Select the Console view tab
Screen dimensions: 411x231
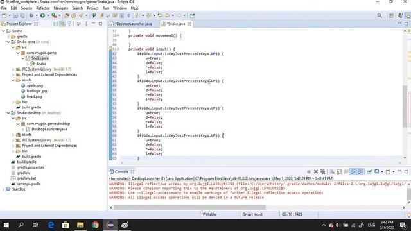pyautogui.click(x=121, y=172)
